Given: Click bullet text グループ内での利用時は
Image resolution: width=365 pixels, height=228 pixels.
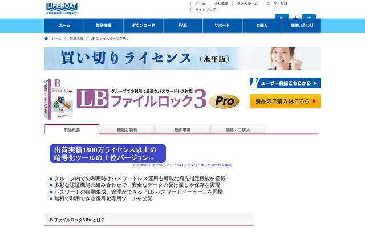Looking at the screenshot, I should click(x=140, y=178).
